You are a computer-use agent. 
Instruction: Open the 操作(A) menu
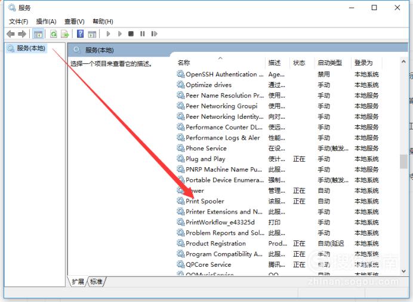click(46, 21)
